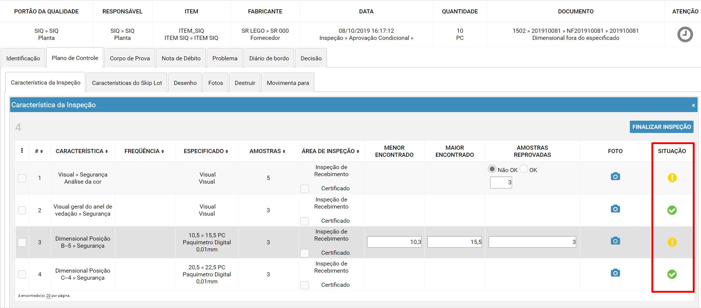Screen dimensions: 701x308
Task: Open the Problema tab
Action: point(225,58)
